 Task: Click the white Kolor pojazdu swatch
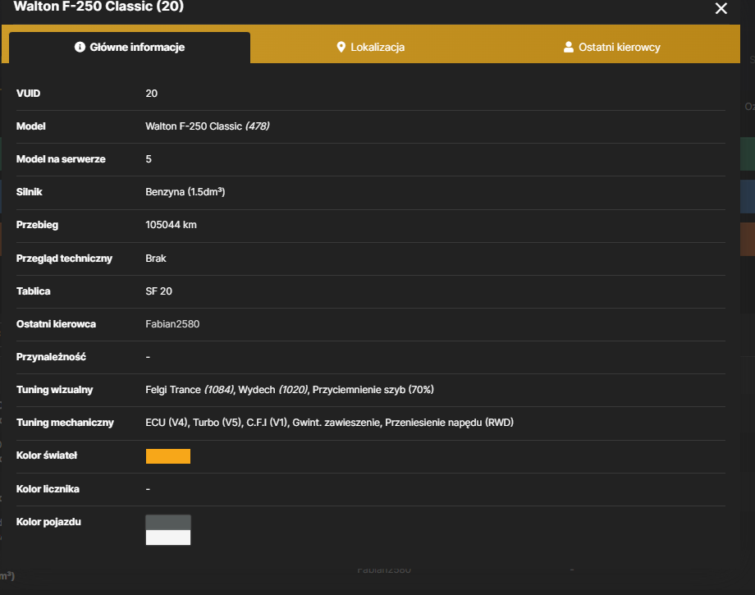(x=168, y=538)
